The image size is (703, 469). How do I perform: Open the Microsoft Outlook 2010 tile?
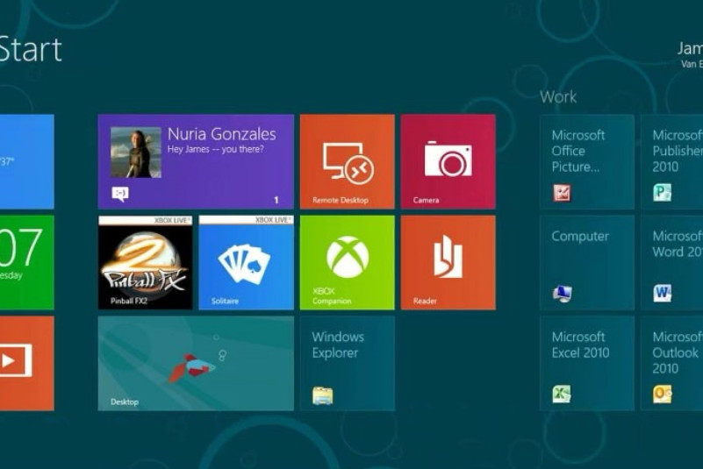[x=671, y=363]
